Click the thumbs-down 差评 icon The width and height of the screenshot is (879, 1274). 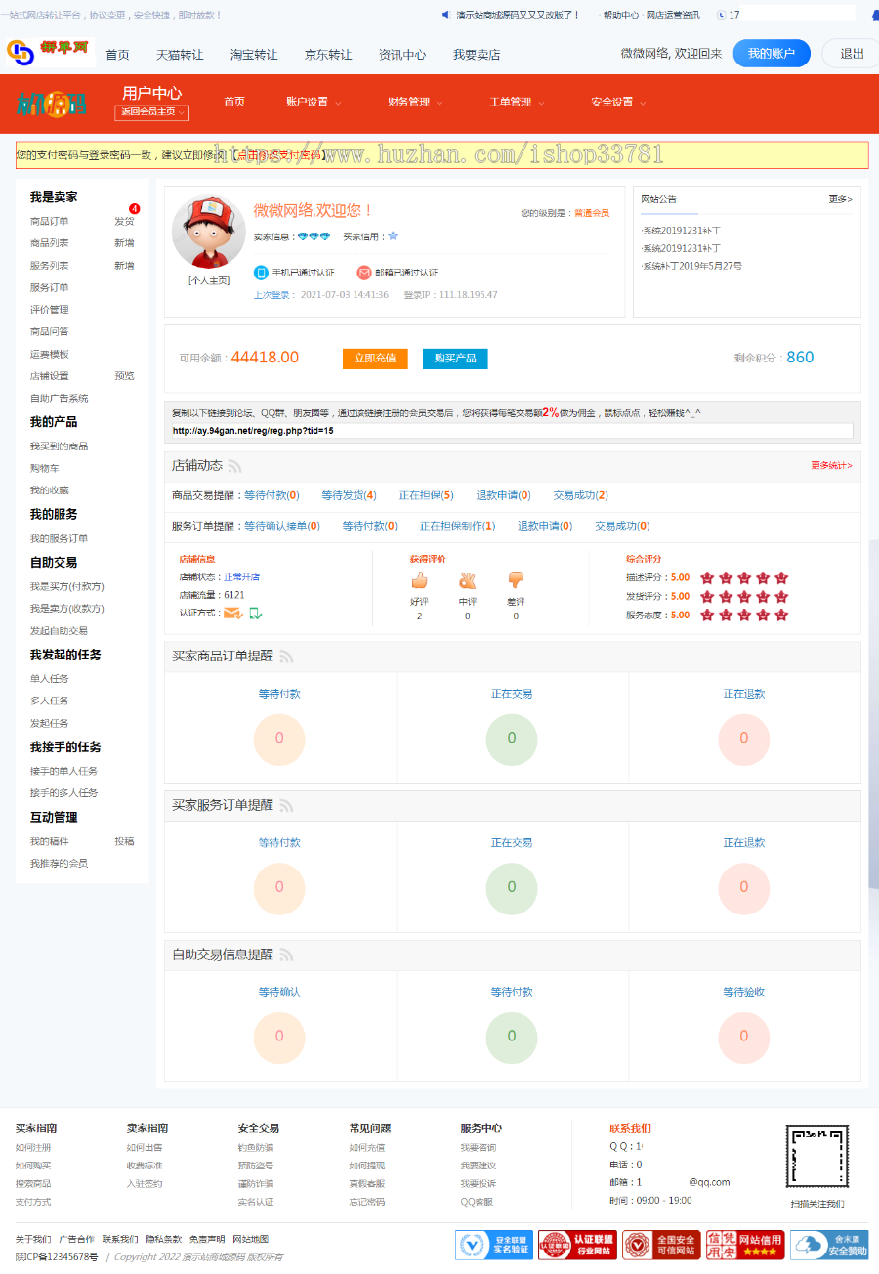coord(516,580)
